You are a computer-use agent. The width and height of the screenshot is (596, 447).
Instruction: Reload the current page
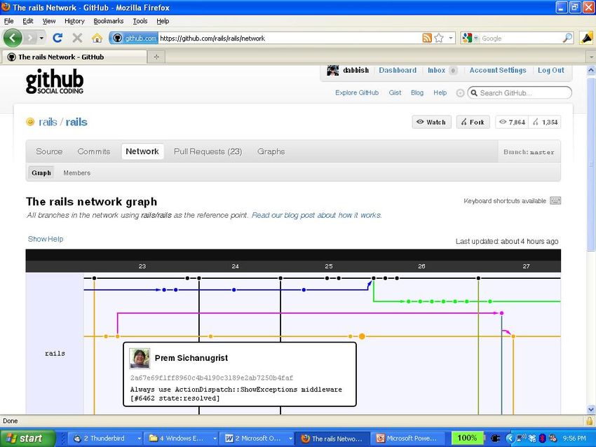[57, 38]
